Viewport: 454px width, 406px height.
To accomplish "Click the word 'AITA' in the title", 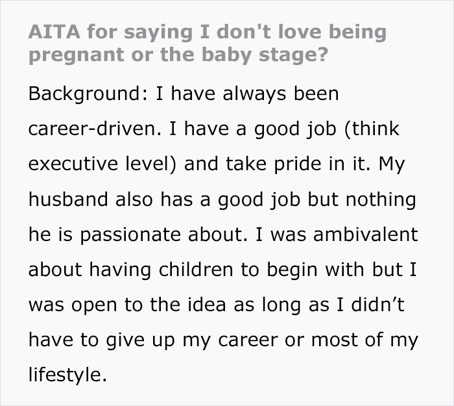I will click(54, 32).
